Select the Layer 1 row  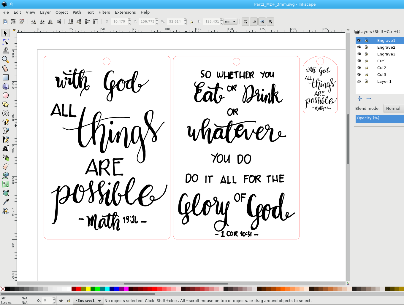tap(380, 81)
